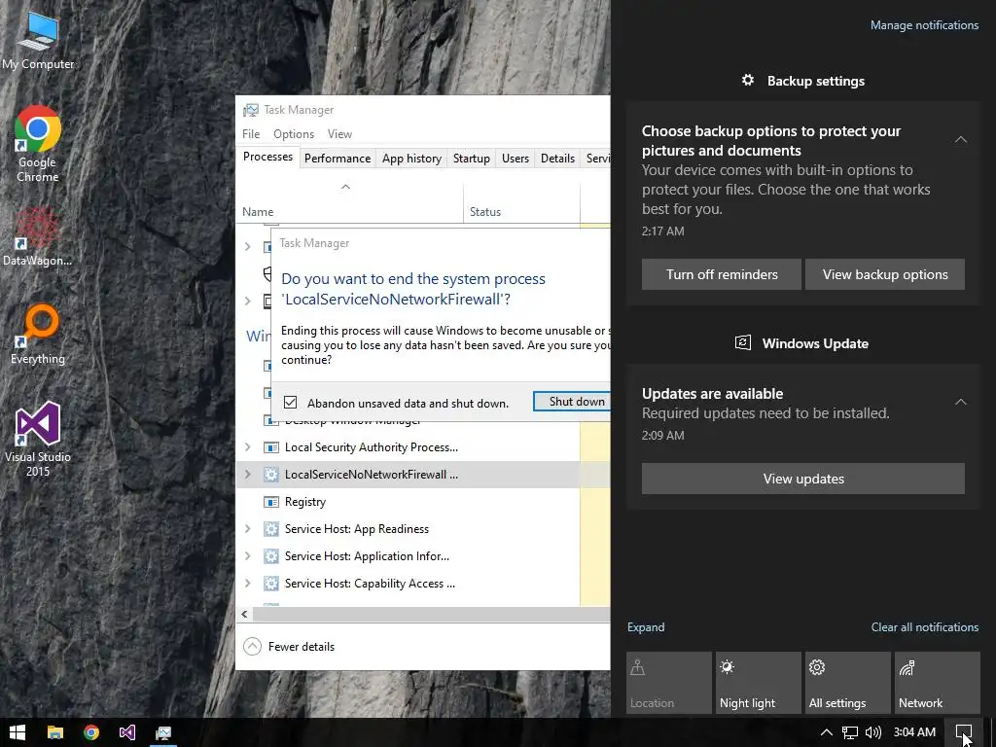Image resolution: width=996 pixels, height=747 pixels.
Task: Open Chrome from the taskbar
Action: pyautogui.click(x=91, y=732)
